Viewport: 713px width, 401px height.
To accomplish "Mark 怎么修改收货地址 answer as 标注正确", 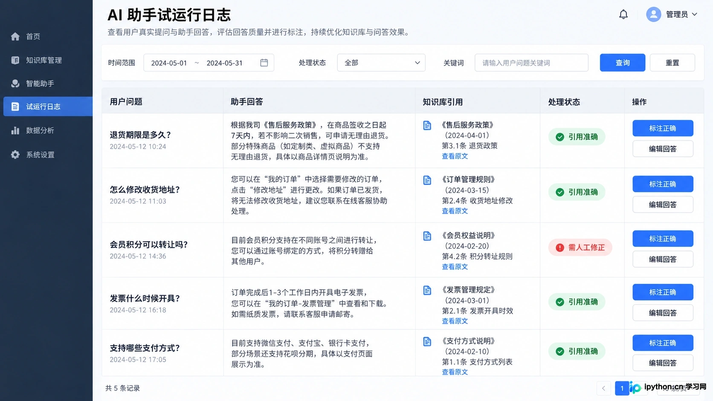I will [x=663, y=184].
